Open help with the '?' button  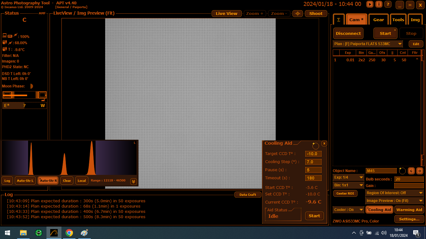(x=388, y=4)
